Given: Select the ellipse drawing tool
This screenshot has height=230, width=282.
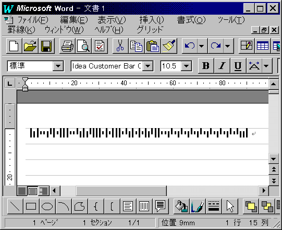Looking at the screenshot, I should coord(47,206).
